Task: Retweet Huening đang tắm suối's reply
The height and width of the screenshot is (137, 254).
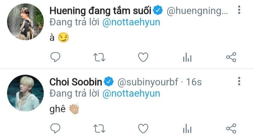Action: [99, 58]
